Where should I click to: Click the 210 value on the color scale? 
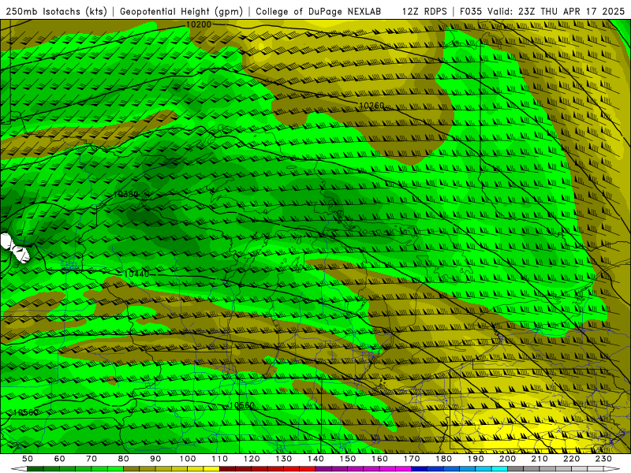tap(540, 459)
